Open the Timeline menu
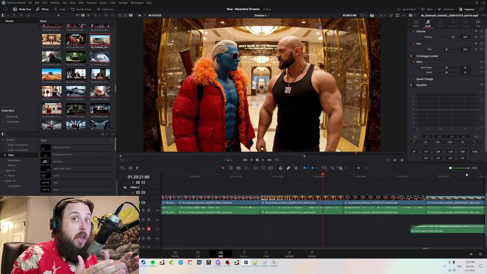The image size is (487, 274). [x=55, y=3]
